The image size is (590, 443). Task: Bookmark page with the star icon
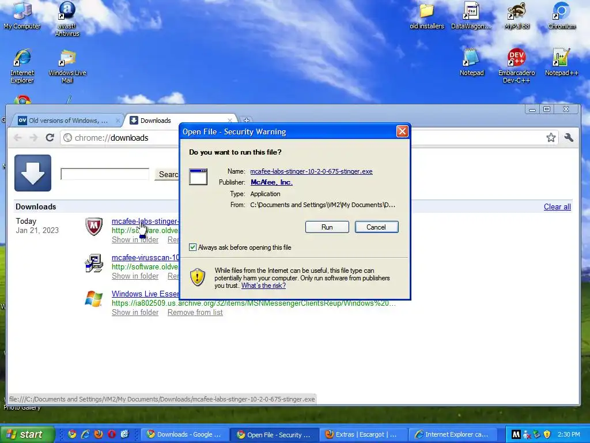pos(551,137)
